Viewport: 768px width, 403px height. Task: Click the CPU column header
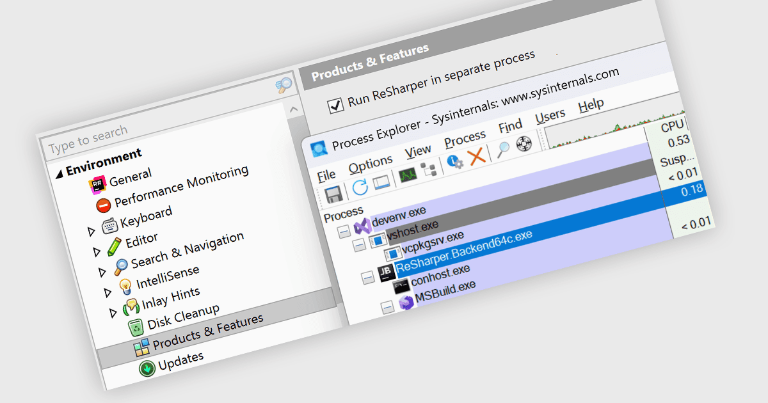tap(673, 127)
